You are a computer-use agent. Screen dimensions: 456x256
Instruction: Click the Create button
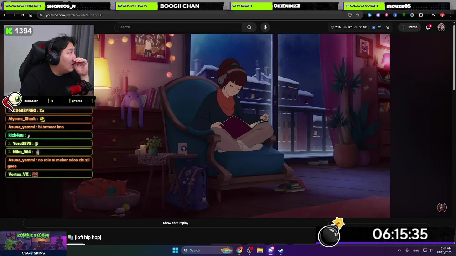[x=409, y=27]
